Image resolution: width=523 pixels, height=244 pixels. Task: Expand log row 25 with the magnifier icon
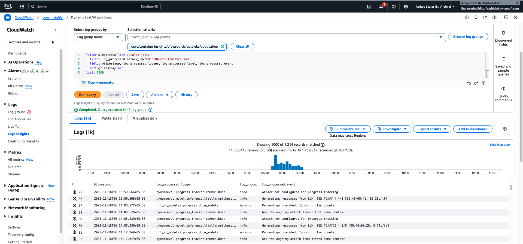pyautogui.click(x=75, y=192)
